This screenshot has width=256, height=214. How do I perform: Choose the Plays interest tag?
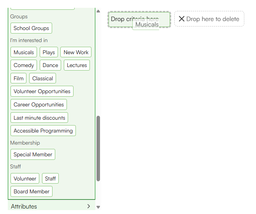click(x=49, y=52)
